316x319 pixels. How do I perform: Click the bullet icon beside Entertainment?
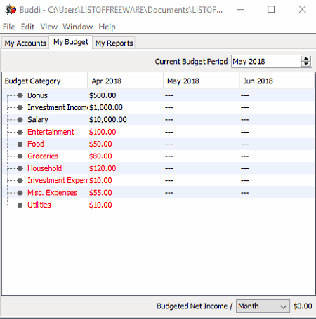point(20,132)
